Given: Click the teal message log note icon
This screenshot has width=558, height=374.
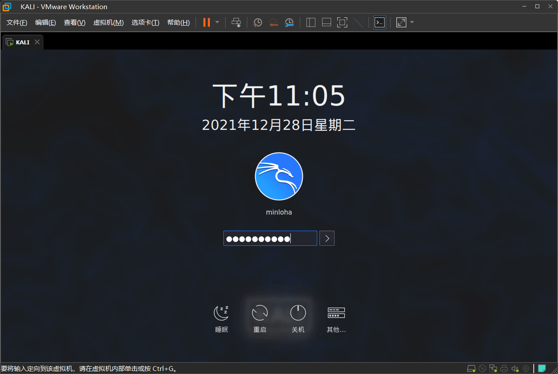Looking at the screenshot, I should pyautogui.click(x=542, y=368).
